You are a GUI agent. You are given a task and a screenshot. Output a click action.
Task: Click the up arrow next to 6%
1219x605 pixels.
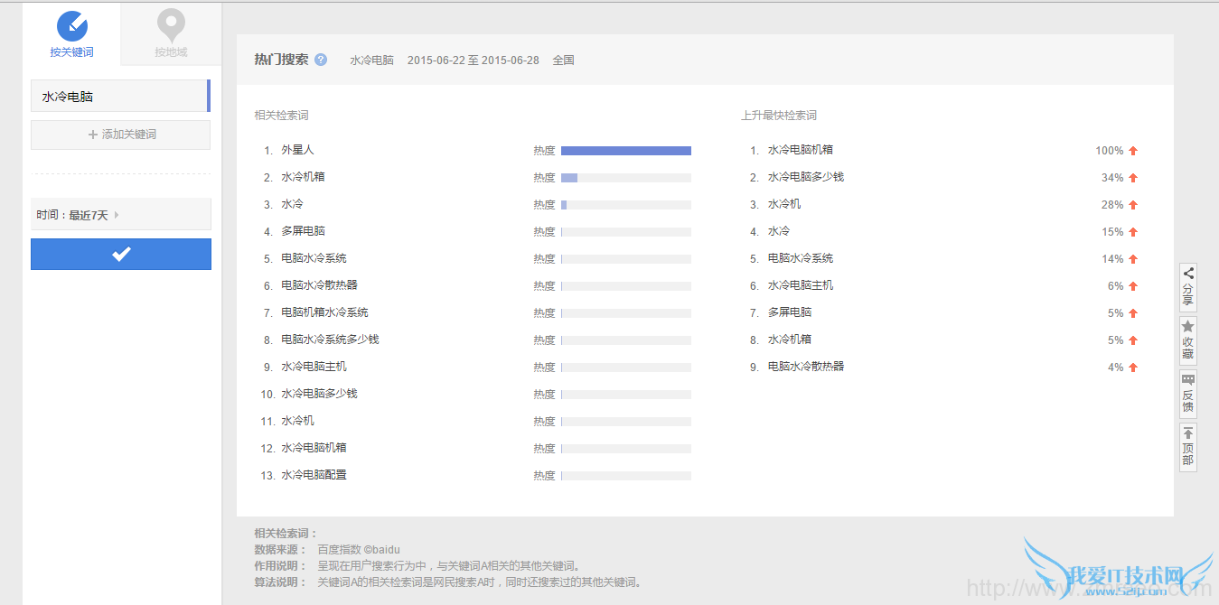[x=1133, y=286]
